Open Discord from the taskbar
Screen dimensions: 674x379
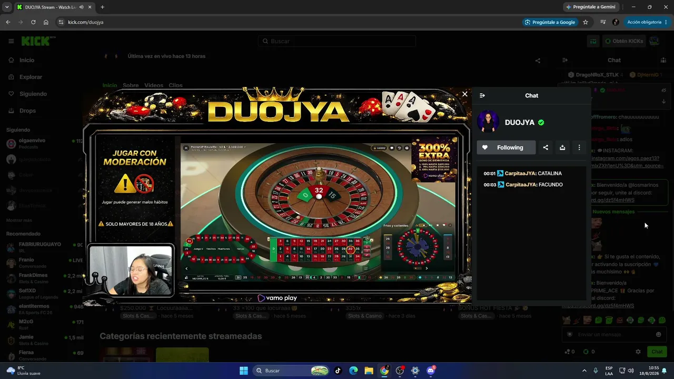[x=431, y=371]
